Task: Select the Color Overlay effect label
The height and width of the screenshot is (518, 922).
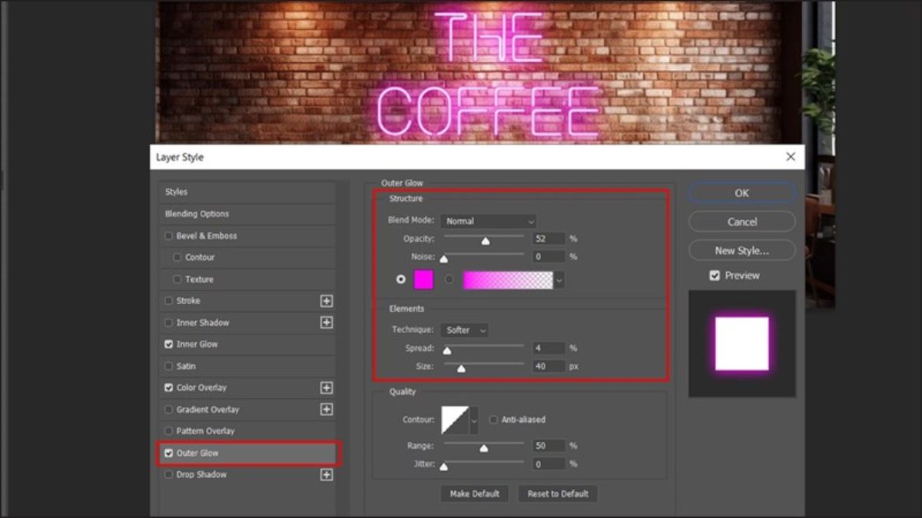Action: click(x=201, y=388)
